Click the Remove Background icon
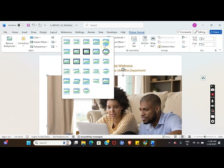 tap(9, 42)
